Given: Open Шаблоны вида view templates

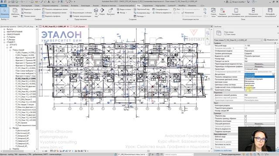Looking at the screenshot, I should [15, 13].
